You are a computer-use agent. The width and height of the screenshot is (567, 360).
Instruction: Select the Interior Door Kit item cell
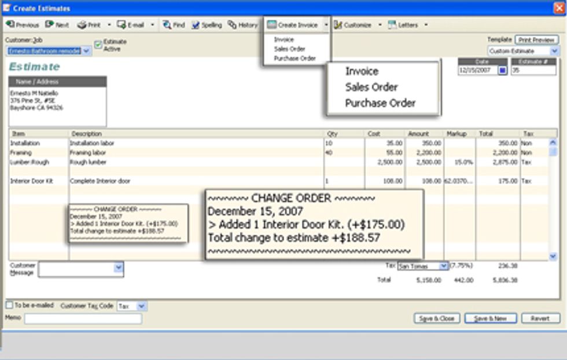coord(39,181)
